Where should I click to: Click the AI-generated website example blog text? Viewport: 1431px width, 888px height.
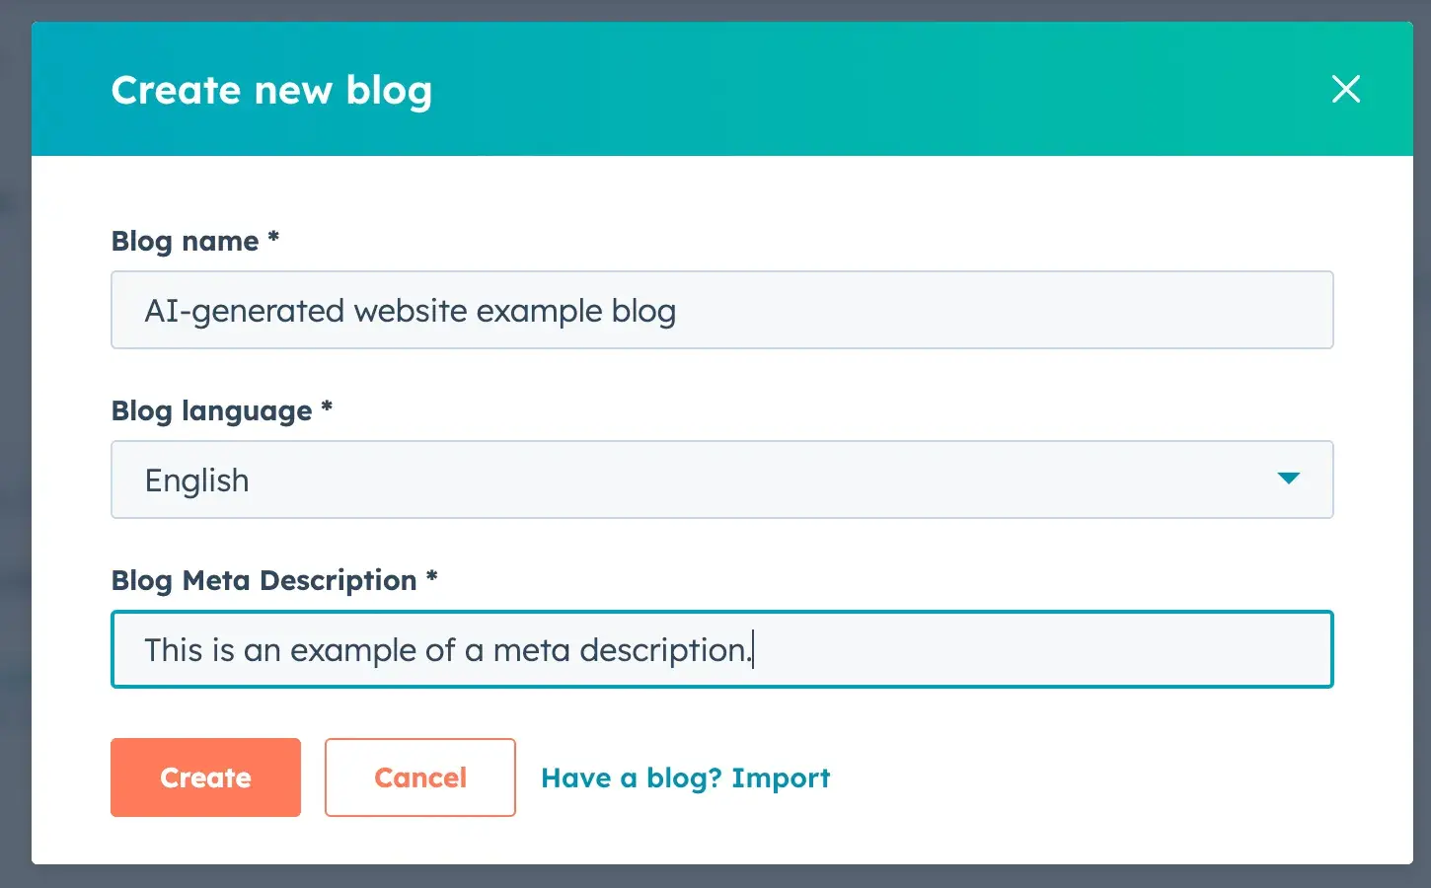(x=411, y=310)
